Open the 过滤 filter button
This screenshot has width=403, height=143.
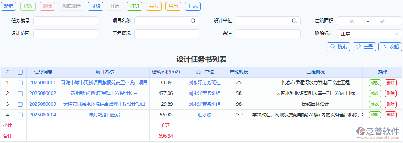[x=96, y=6]
